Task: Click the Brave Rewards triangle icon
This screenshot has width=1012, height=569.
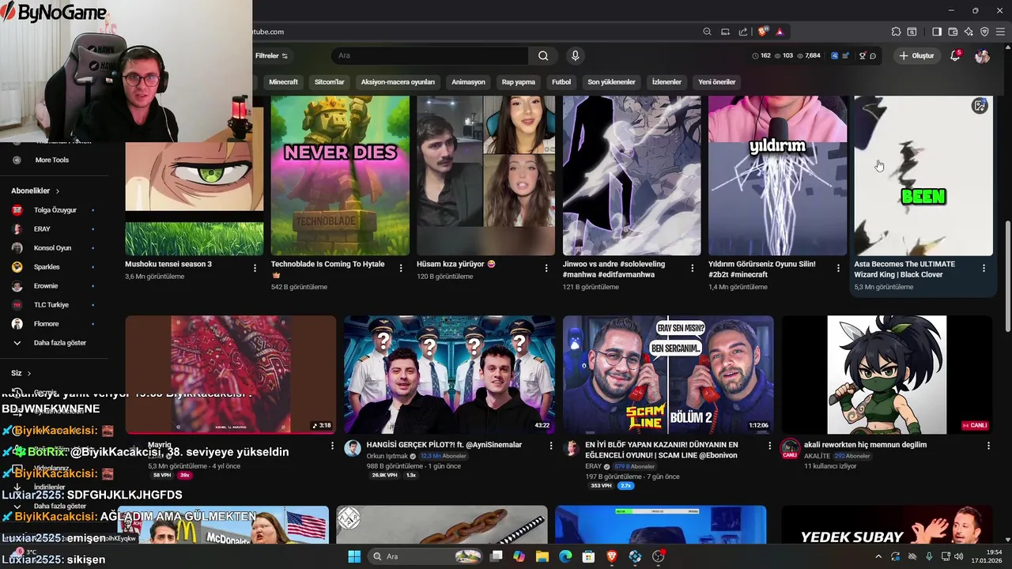Action: tap(779, 32)
